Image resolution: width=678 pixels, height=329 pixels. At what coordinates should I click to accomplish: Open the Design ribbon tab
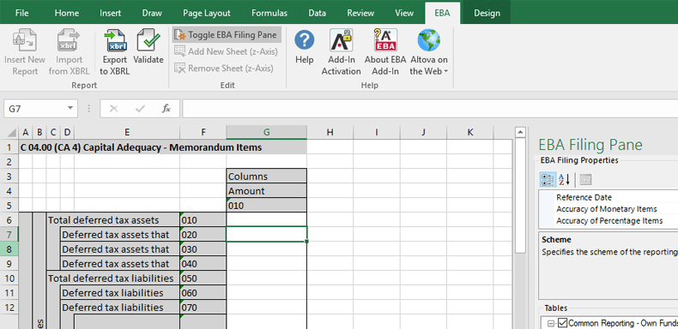487,13
